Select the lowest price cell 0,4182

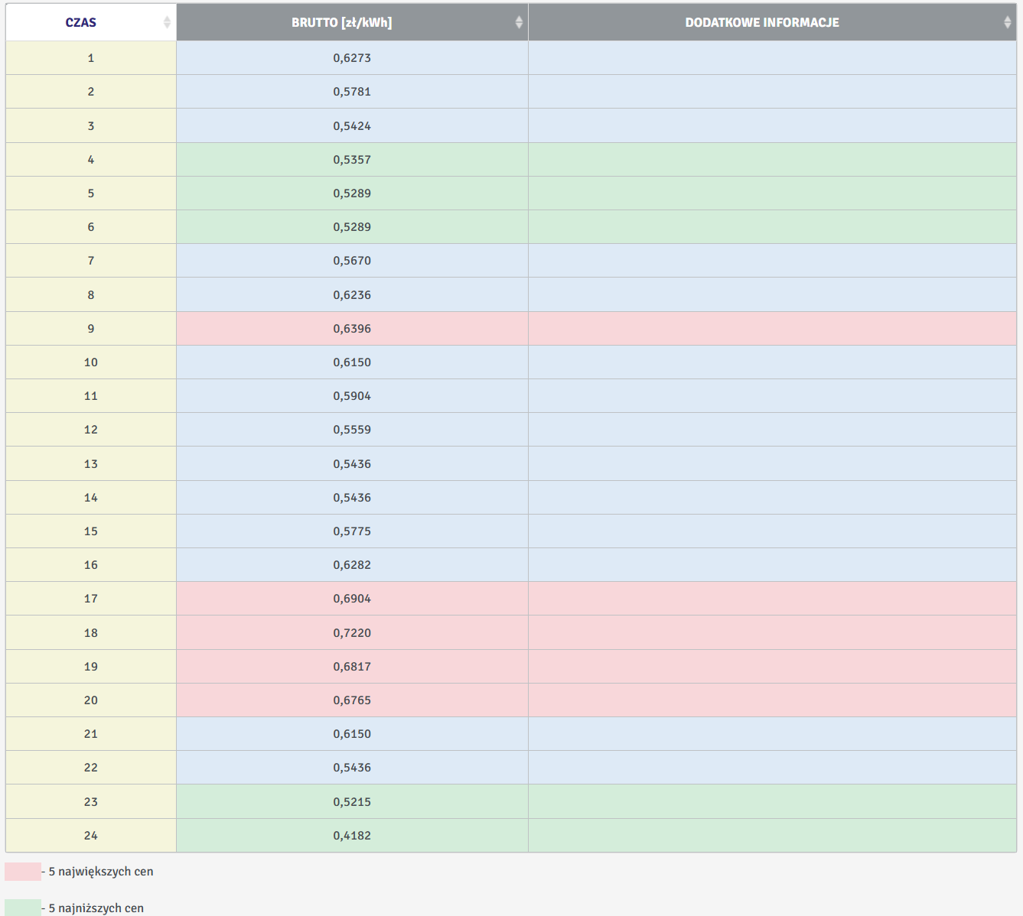(352, 836)
